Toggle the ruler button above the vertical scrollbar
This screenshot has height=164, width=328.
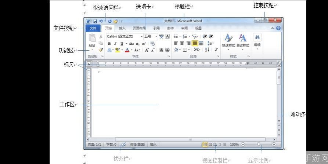click(279, 64)
